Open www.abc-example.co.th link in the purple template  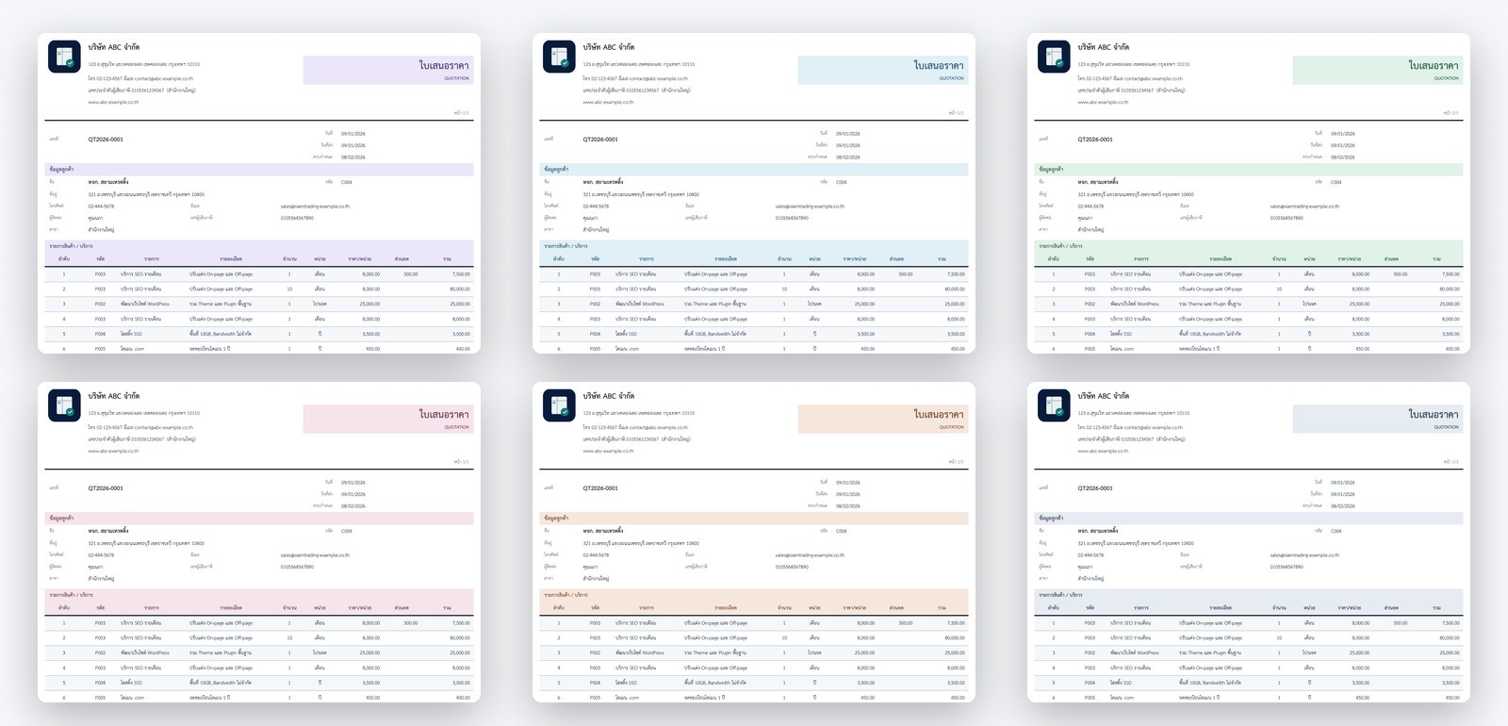click(x=113, y=102)
